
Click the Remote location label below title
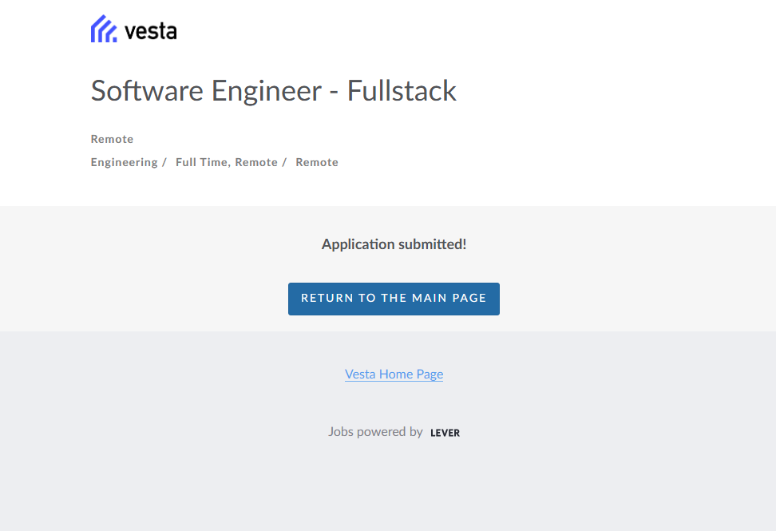tap(112, 139)
